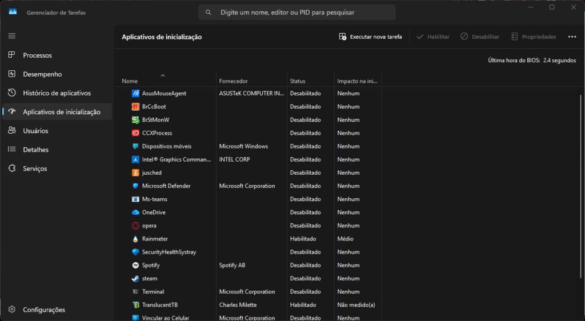Go to Processos page
The image size is (585, 321).
pos(57,55)
